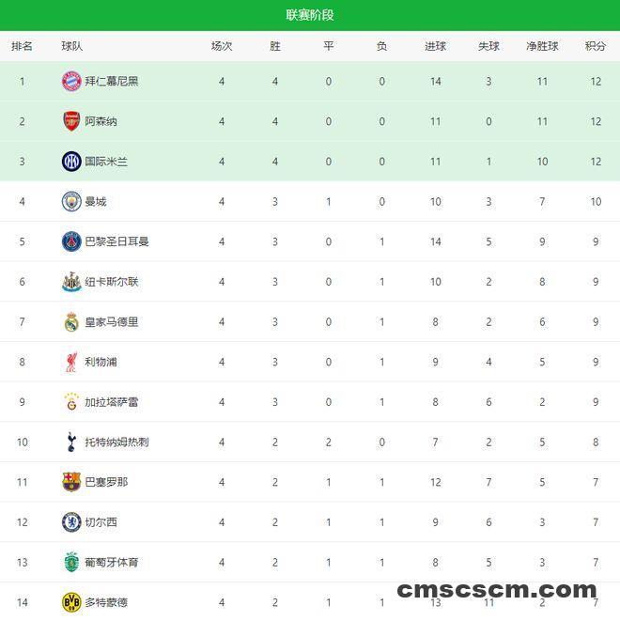Click the Galatasaray club logo
The image size is (620, 621).
coord(71,402)
